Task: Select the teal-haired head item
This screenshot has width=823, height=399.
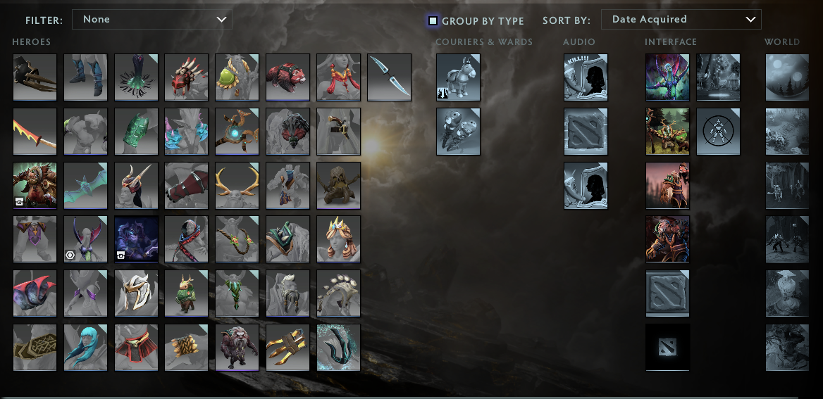Action: (x=85, y=348)
